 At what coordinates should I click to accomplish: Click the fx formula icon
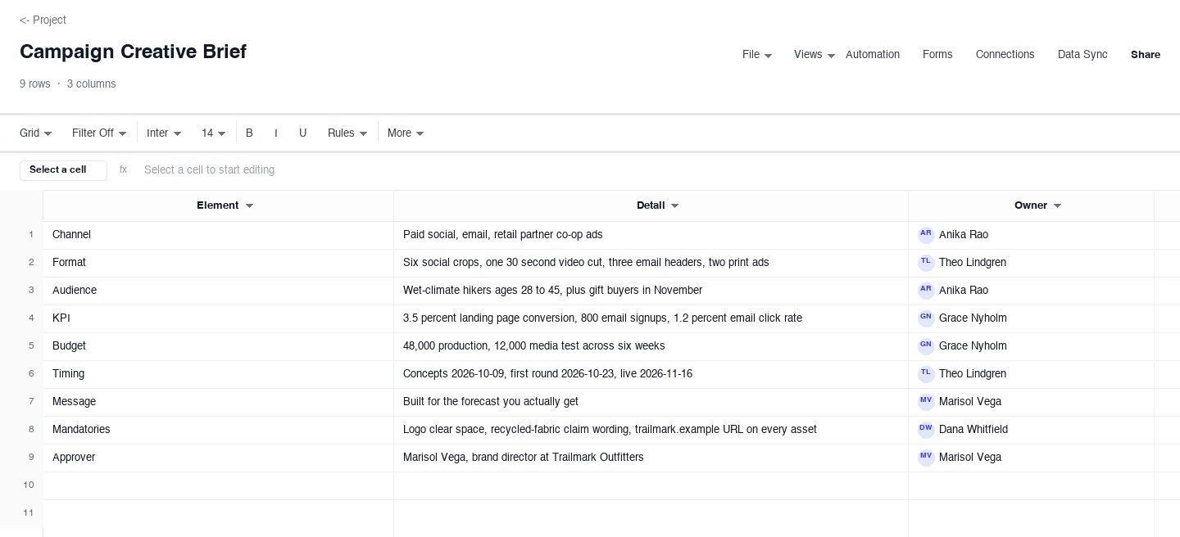pyautogui.click(x=123, y=170)
